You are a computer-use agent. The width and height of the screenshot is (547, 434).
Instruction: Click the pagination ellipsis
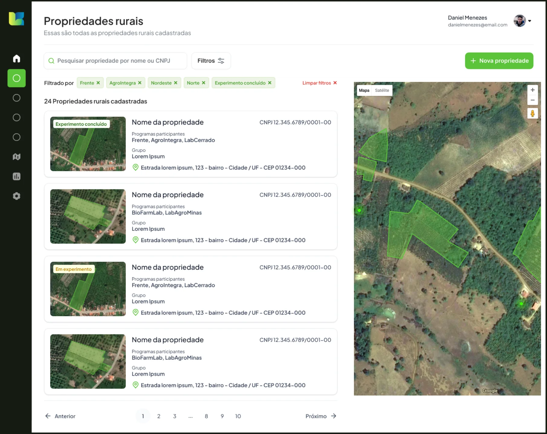191,416
